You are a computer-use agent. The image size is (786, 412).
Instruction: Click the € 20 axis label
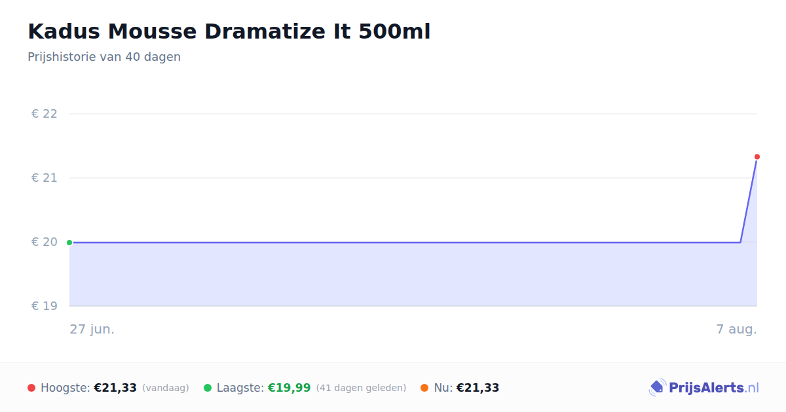point(45,242)
